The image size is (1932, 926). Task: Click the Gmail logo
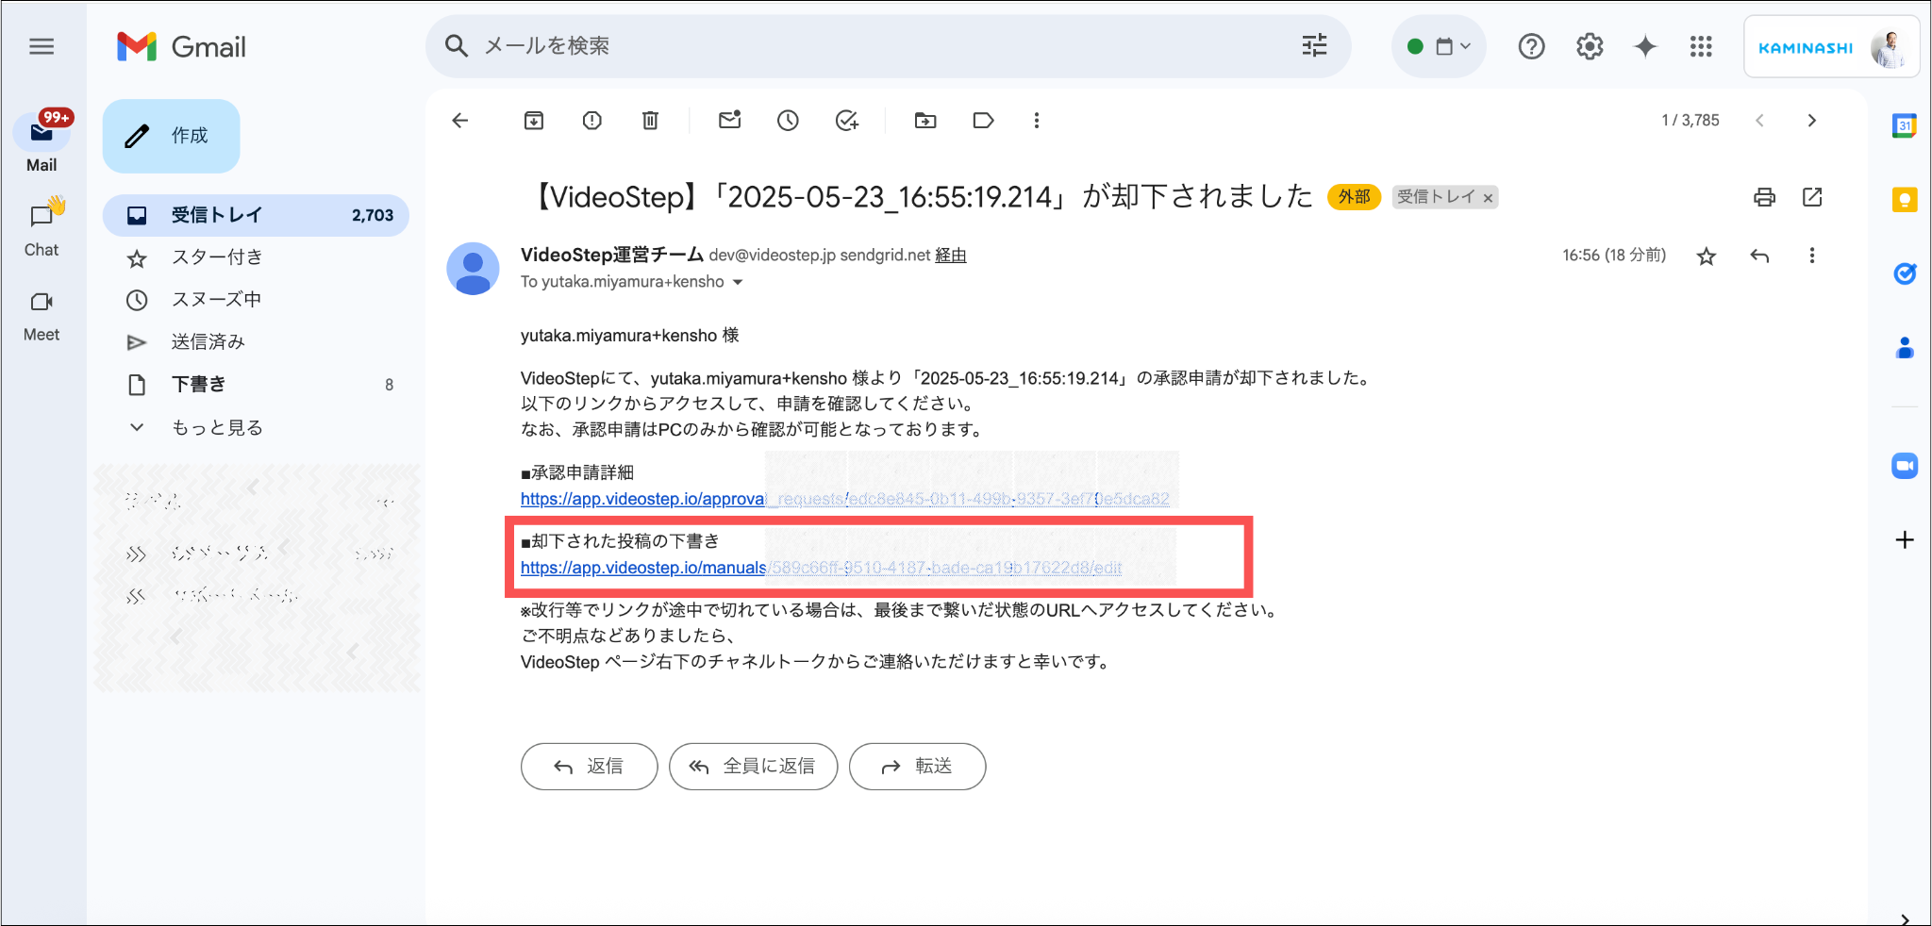coord(181,46)
